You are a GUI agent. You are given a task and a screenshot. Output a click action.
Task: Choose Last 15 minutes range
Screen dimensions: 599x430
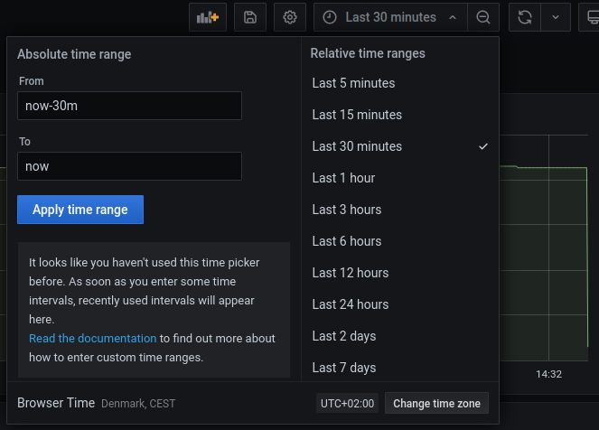pos(357,115)
